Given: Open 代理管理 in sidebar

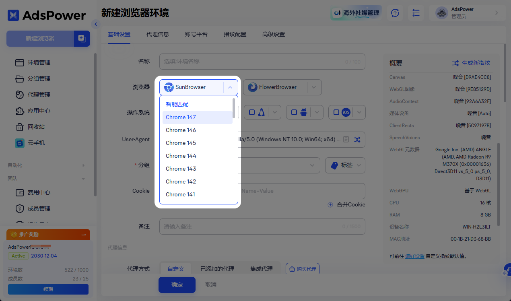Looking at the screenshot, I should point(39,95).
